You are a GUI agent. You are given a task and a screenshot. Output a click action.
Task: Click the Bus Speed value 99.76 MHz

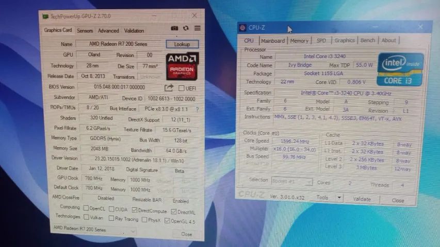pos(294,157)
